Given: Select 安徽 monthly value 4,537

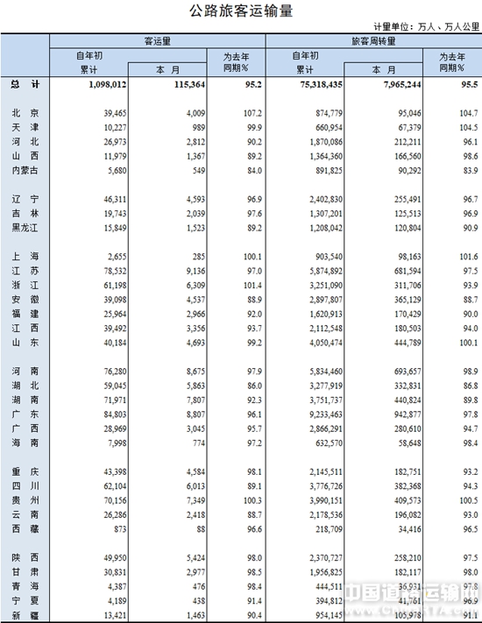Looking at the screenshot, I should 196,300.
